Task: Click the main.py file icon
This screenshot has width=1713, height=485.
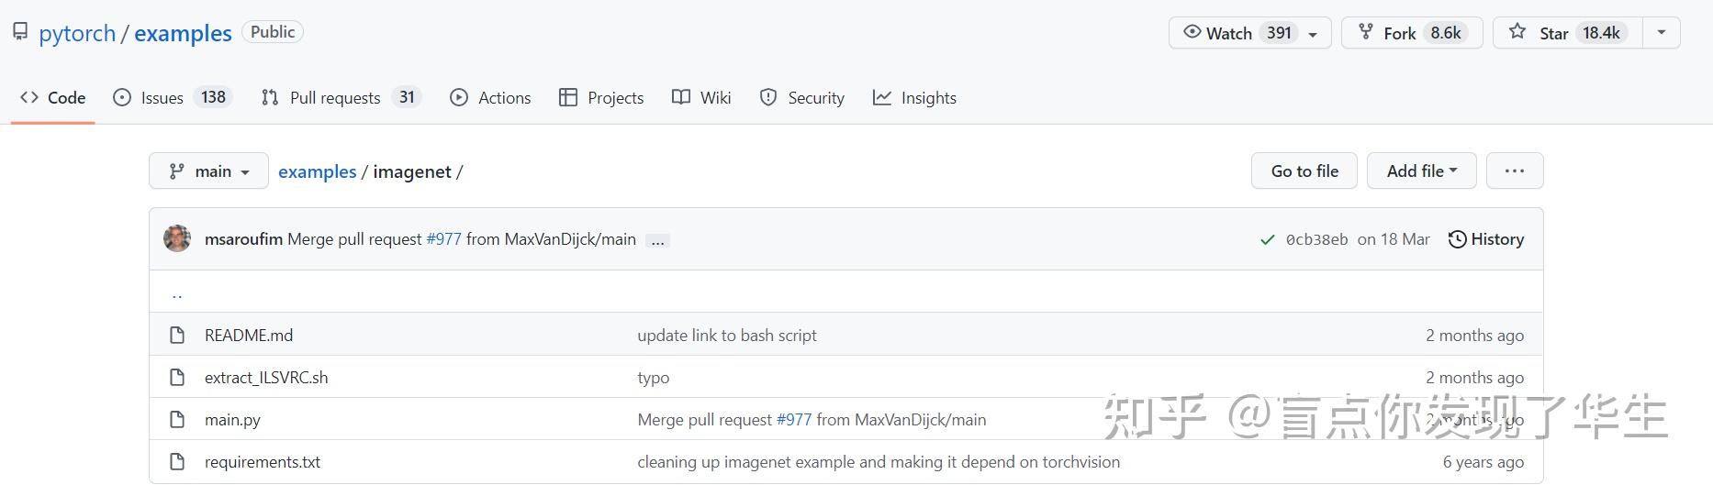Action: (177, 420)
